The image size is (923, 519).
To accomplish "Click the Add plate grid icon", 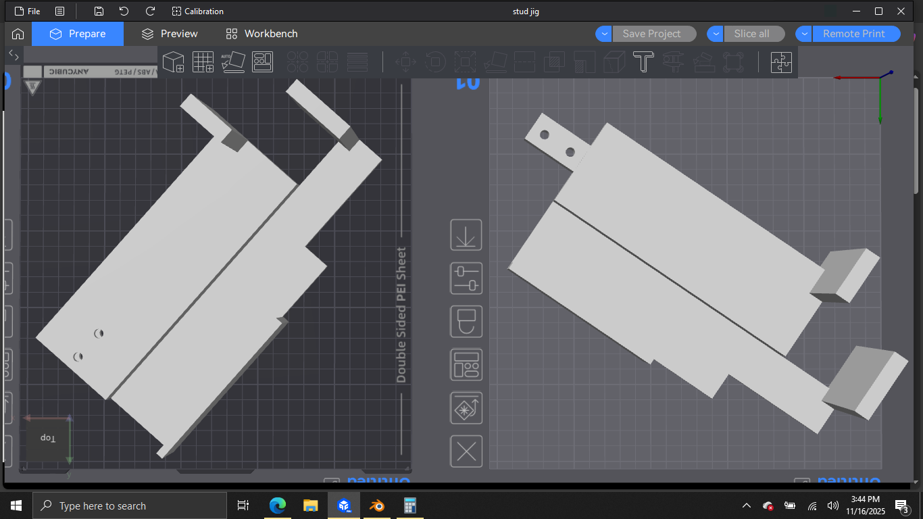I will tap(203, 62).
